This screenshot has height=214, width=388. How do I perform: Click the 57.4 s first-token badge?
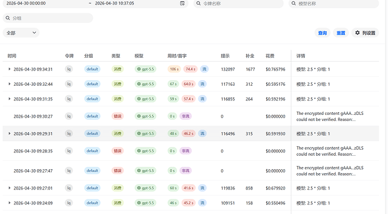(x=188, y=99)
